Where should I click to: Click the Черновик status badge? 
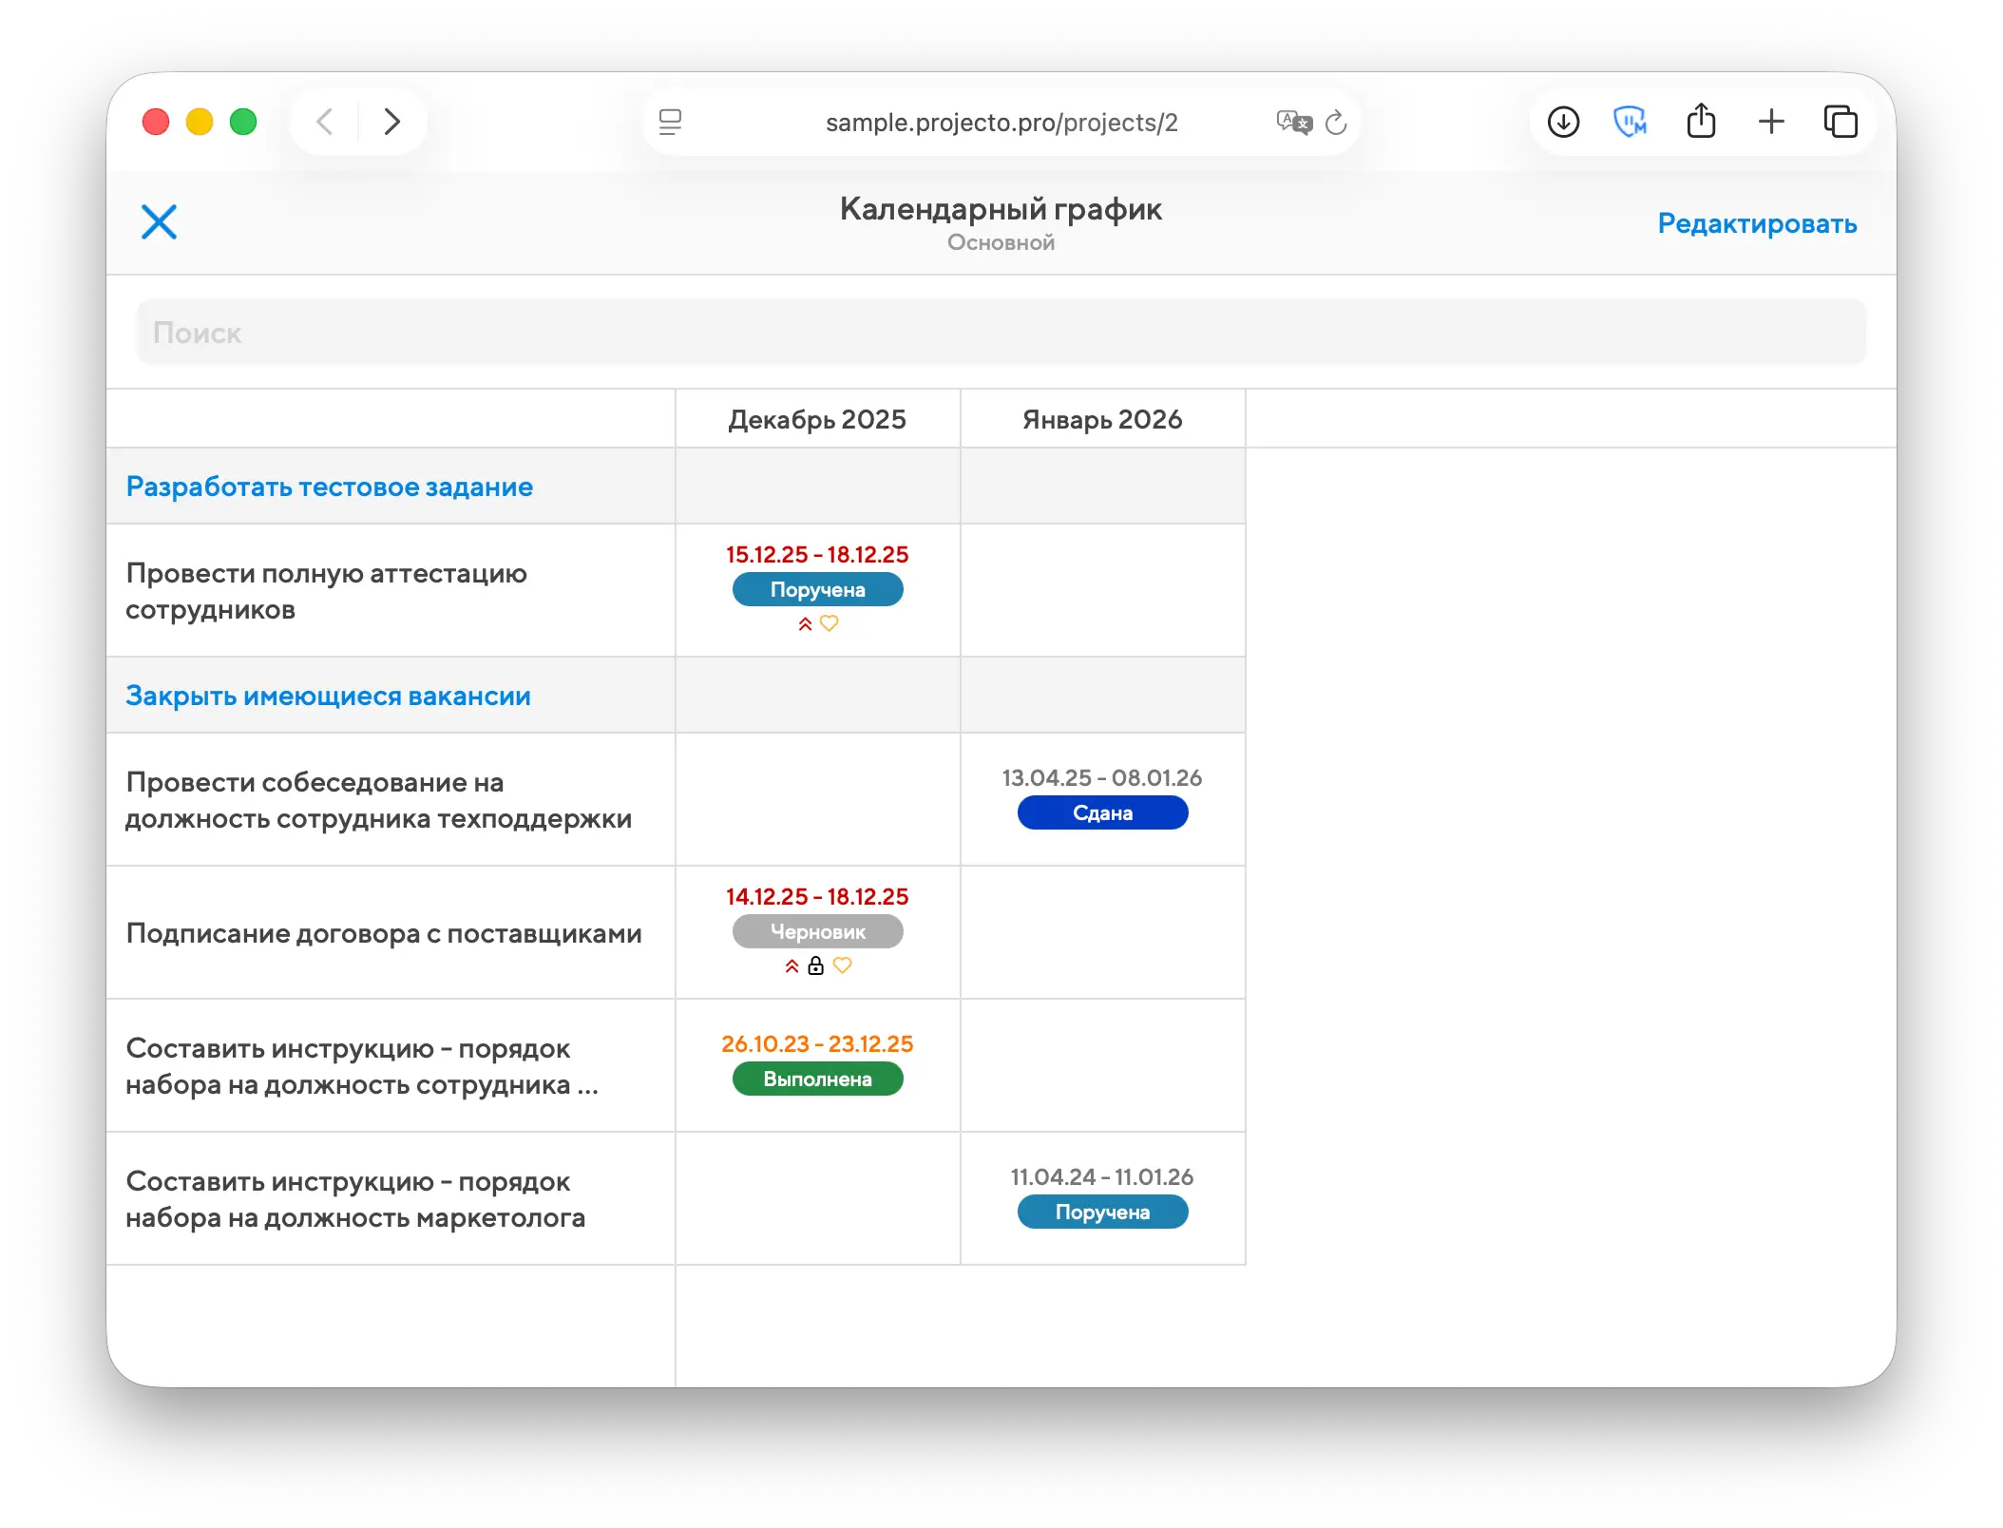pos(817,931)
